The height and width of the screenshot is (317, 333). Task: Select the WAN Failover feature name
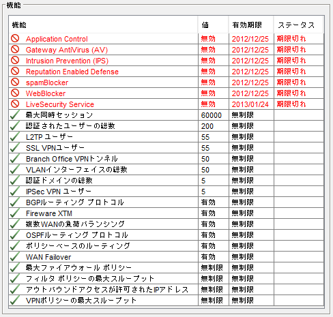pos(48,257)
